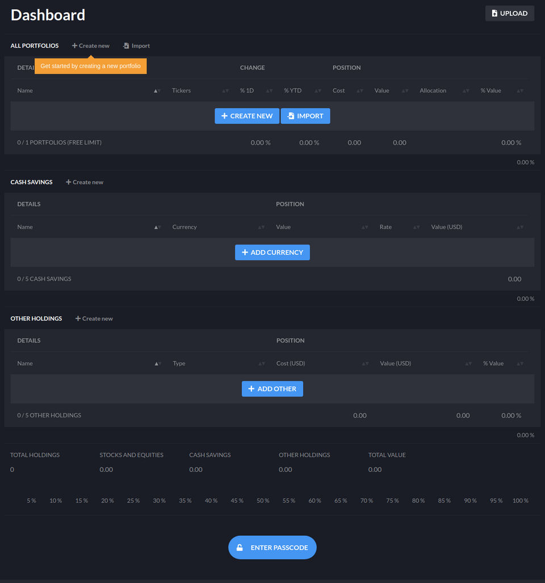The height and width of the screenshot is (583, 545).
Task: Click the Upload button
Action: click(x=509, y=14)
